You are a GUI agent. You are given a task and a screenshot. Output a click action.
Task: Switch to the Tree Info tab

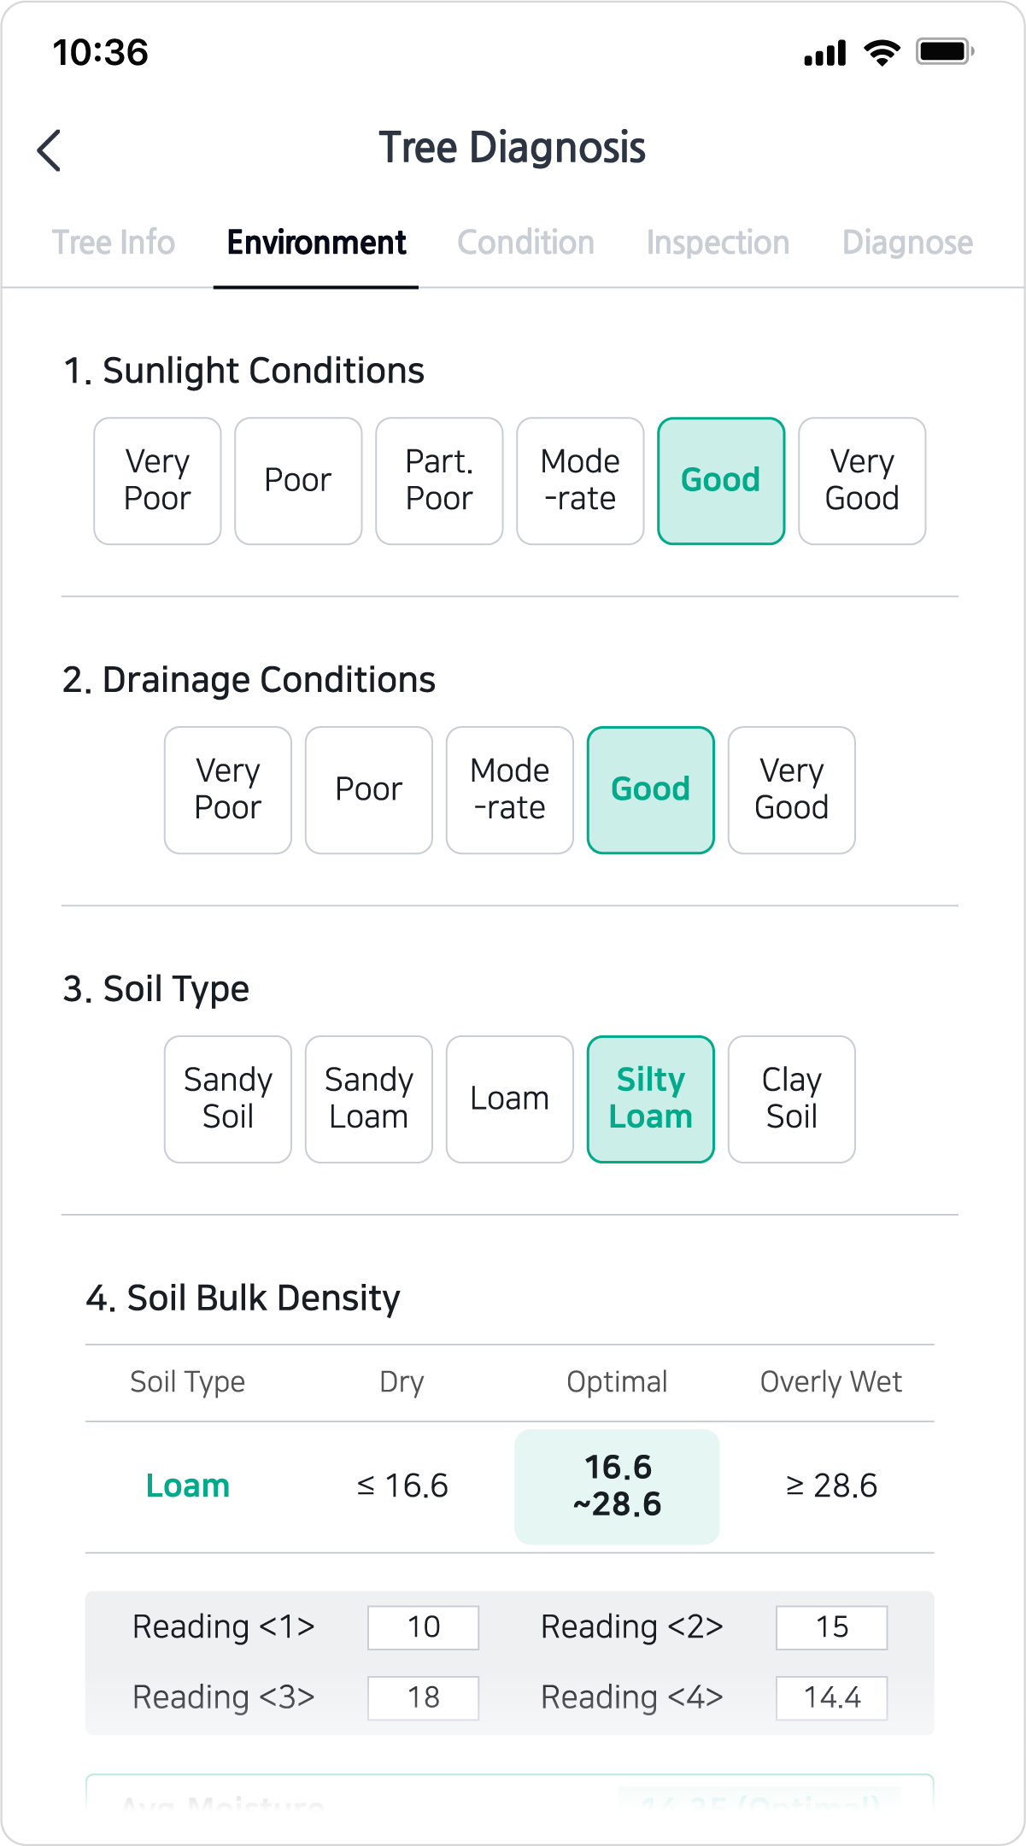114,243
